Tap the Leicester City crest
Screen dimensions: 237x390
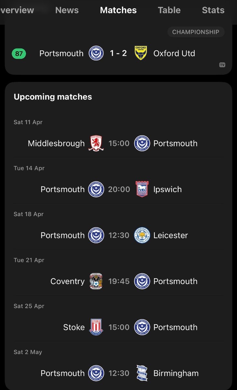(x=142, y=235)
